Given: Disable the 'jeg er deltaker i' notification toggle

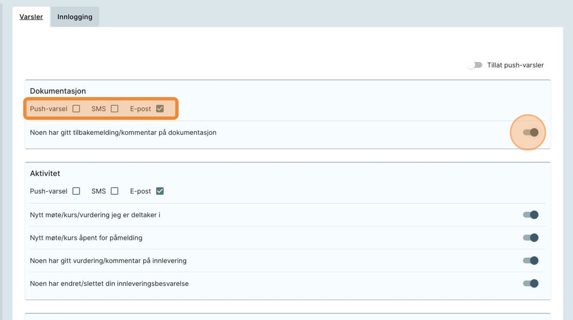Looking at the screenshot, I should coord(531,215).
